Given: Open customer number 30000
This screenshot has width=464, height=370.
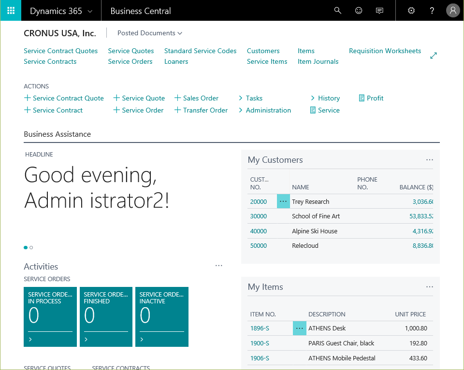Looking at the screenshot, I should [258, 216].
